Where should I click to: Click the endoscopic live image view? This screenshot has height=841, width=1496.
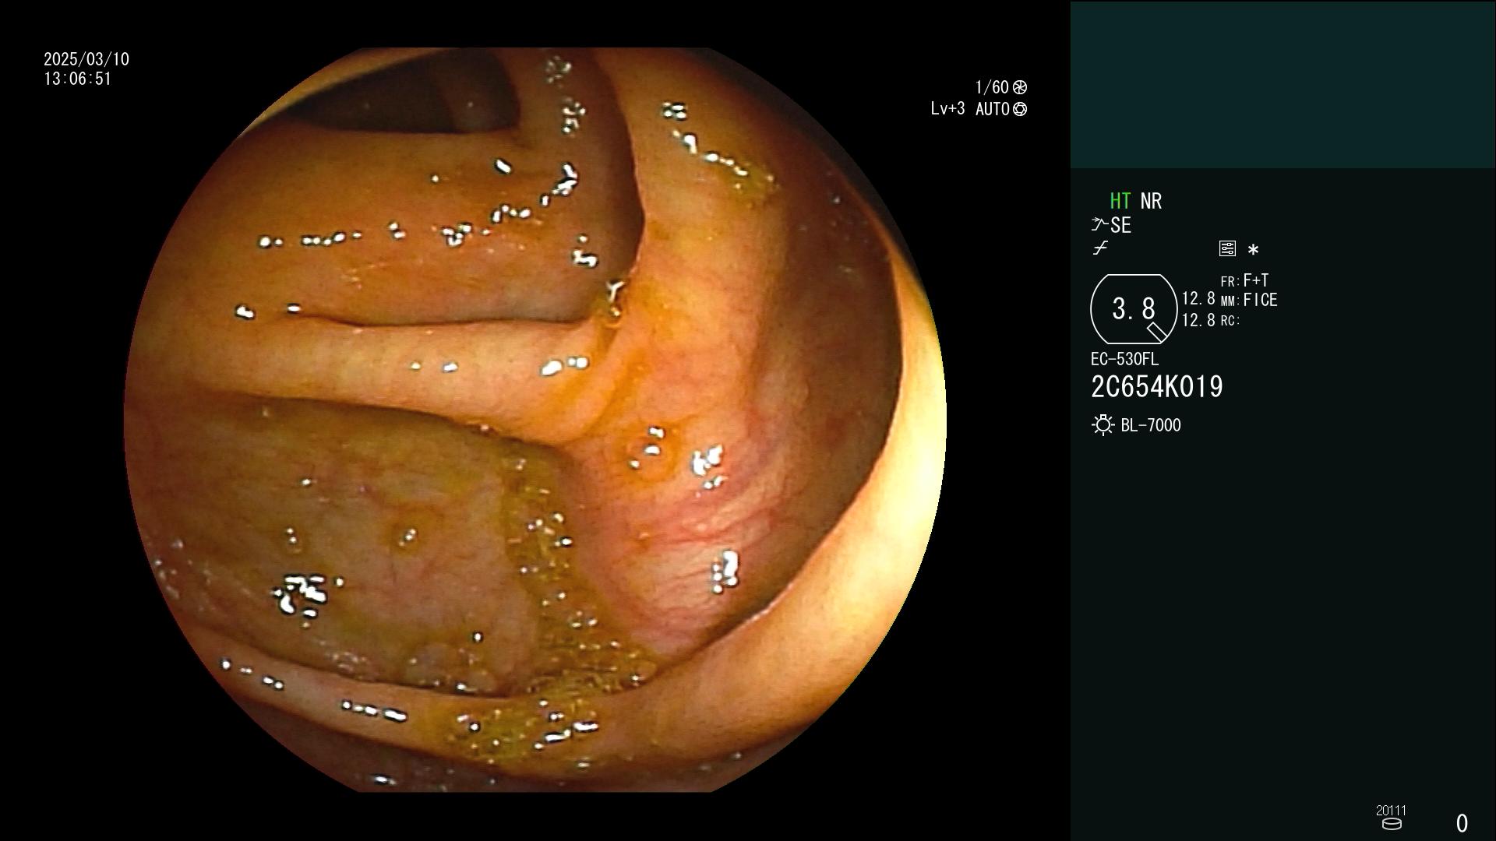[535, 420]
